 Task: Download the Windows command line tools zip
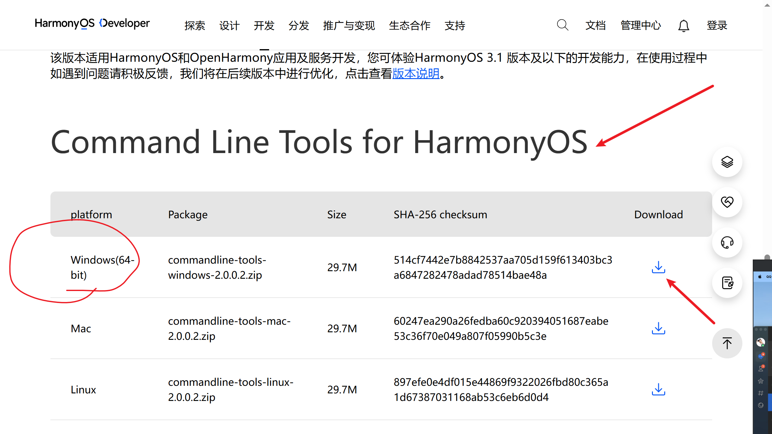(658, 267)
